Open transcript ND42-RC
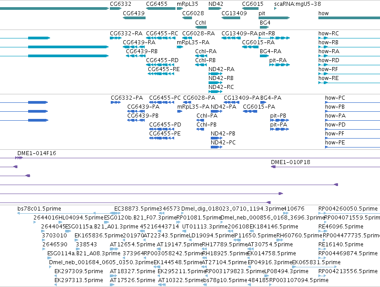This screenshot has height=287, width=380. point(221,87)
